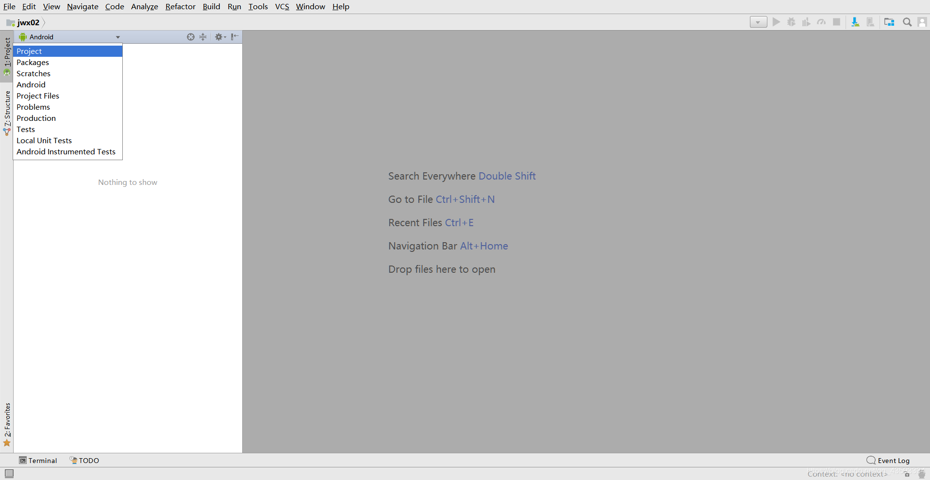Click the Debug app bug icon
Viewport: 930px width, 480px height.
coord(791,22)
